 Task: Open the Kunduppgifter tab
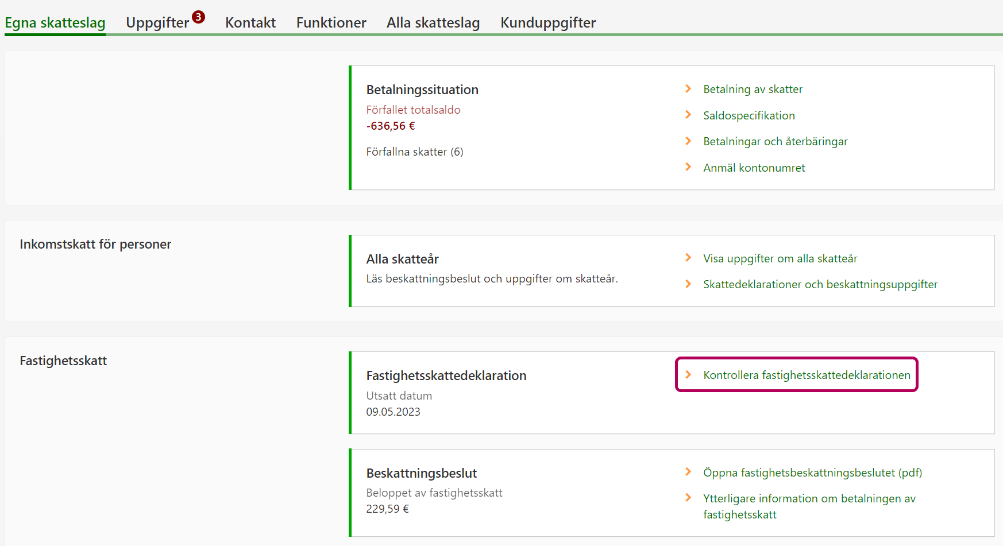(x=548, y=23)
